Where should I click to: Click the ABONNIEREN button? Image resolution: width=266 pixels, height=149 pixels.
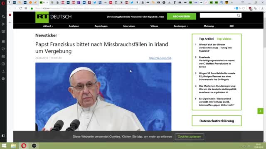(x=182, y=17)
